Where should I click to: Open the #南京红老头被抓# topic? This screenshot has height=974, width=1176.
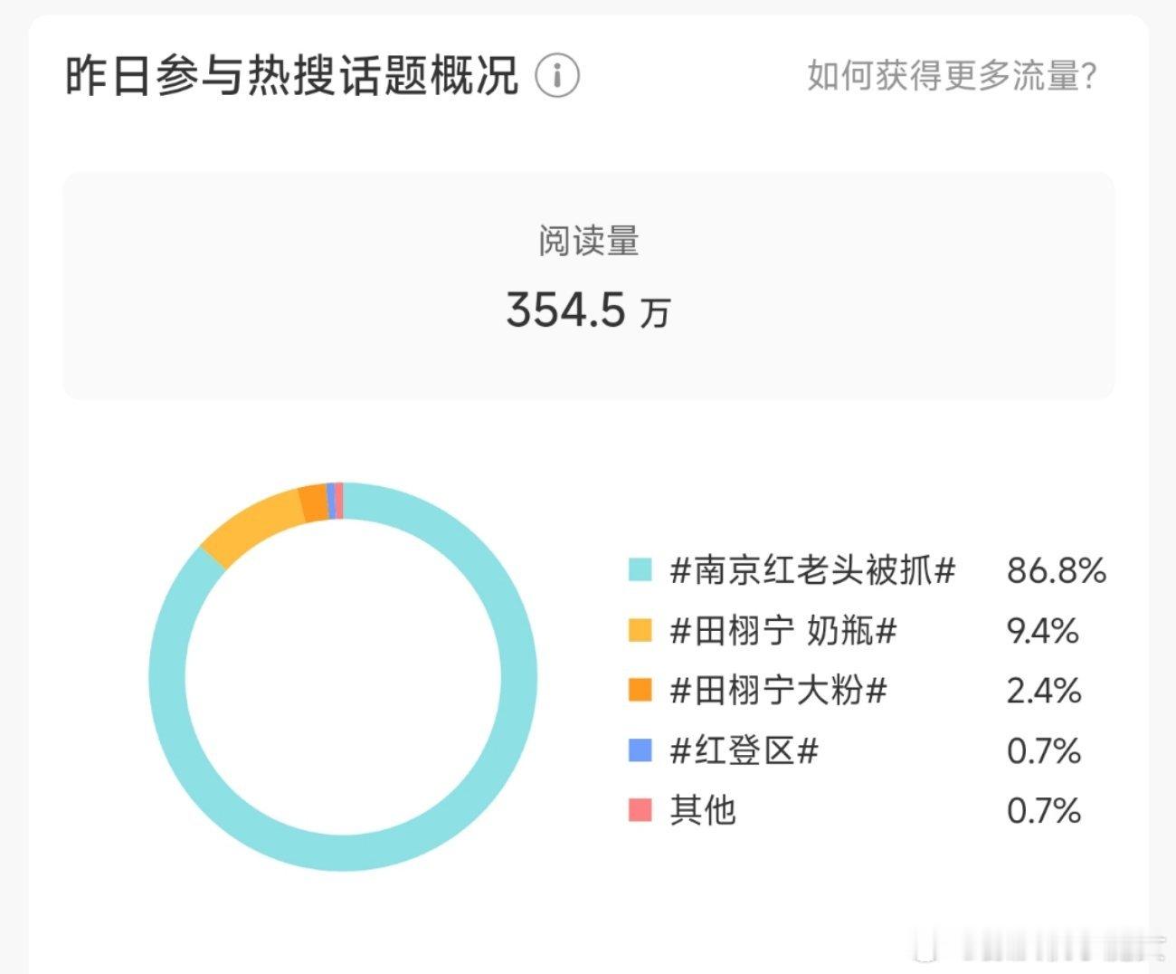[812, 570]
